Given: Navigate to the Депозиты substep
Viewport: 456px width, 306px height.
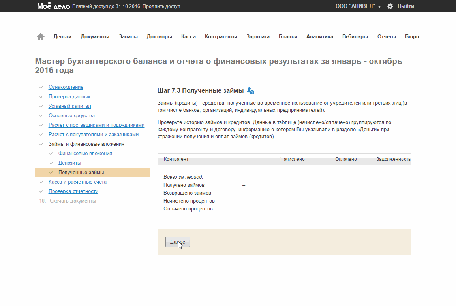Looking at the screenshot, I should pyautogui.click(x=69, y=163).
